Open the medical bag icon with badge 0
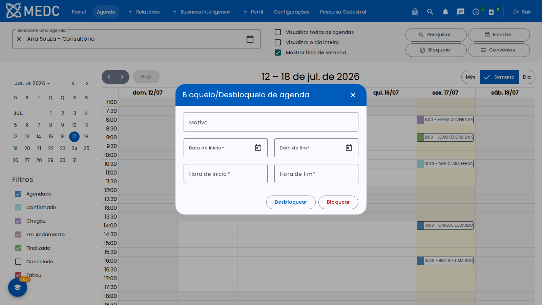The width and height of the screenshot is (542, 305). click(491, 12)
